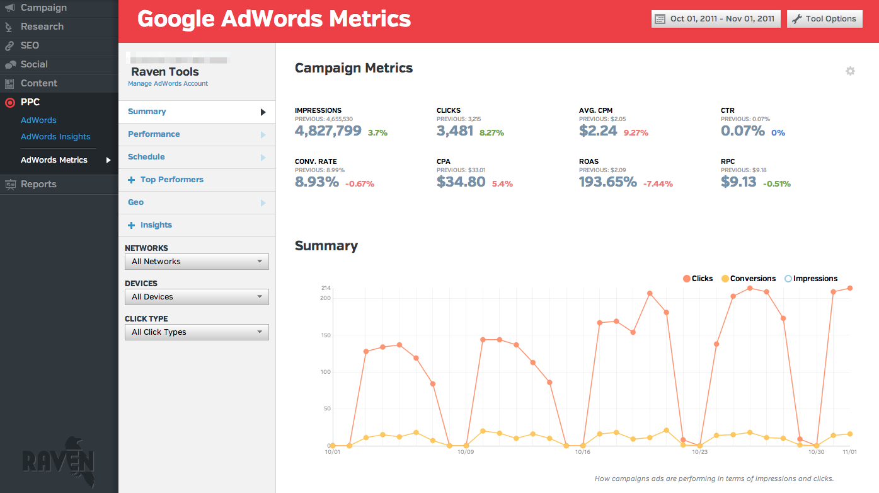Image resolution: width=879 pixels, height=493 pixels.
Task: Click the Google AdWords Metrics page title
Action: click(x=274, y=19)
